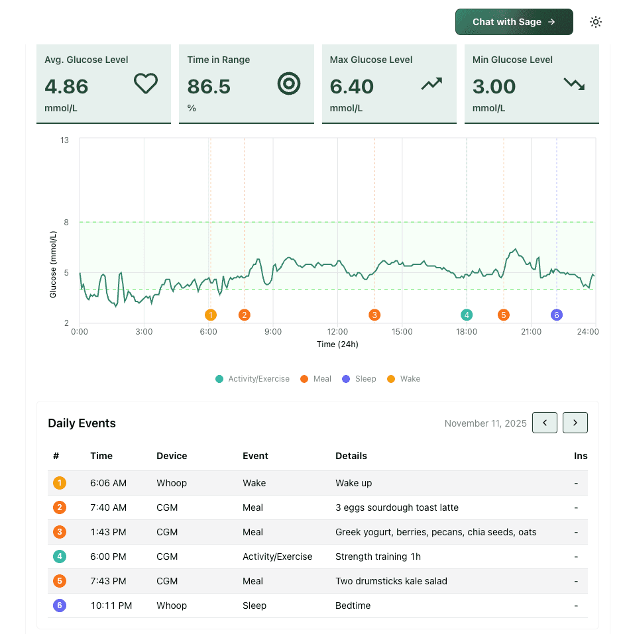This screenshot has width=623, height=634.
Task: Click the heart icon in Avg. Glucose card
Action: click(146, 83)
